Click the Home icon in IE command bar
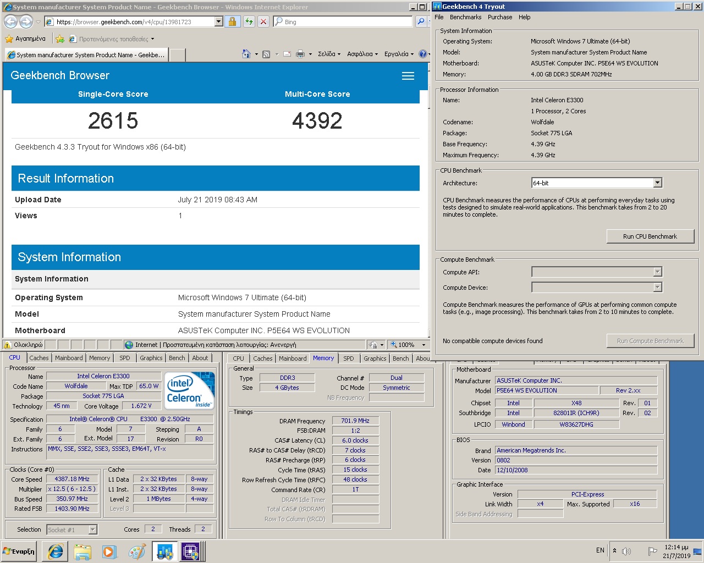704x563 pixels. [246, 54]
